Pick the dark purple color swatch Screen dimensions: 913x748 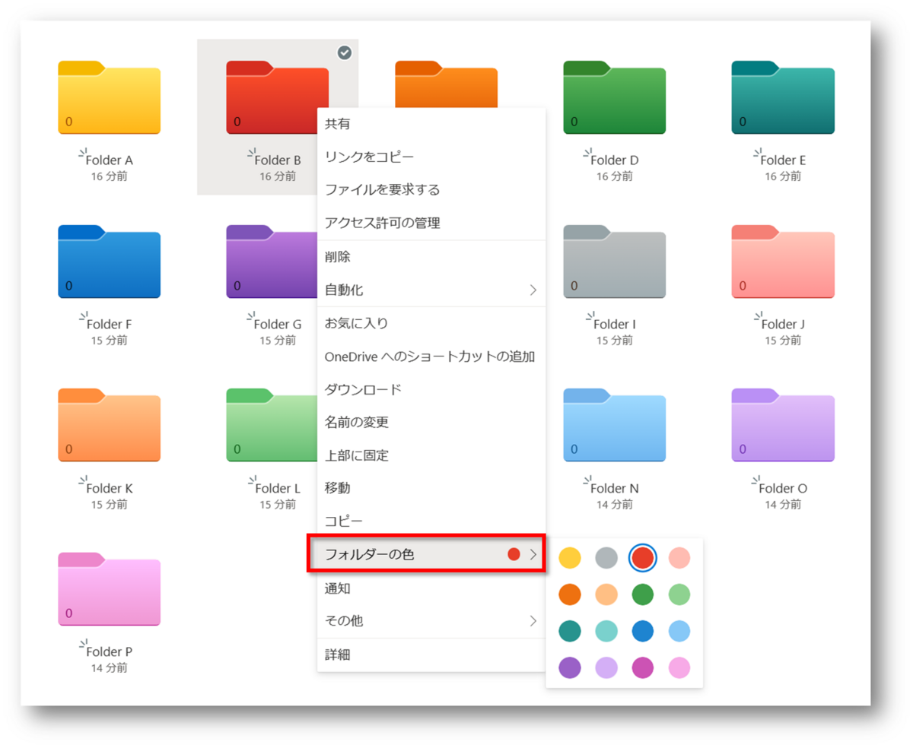pyautogui.click(x=570, y=667)
